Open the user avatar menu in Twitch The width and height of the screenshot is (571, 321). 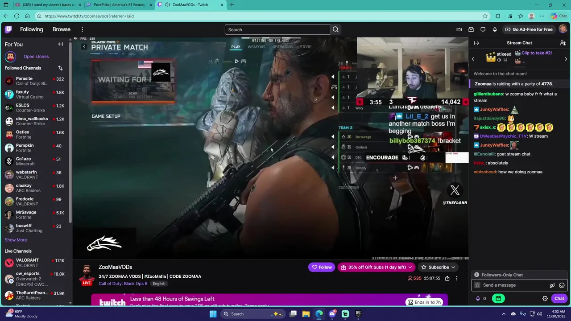563,29
